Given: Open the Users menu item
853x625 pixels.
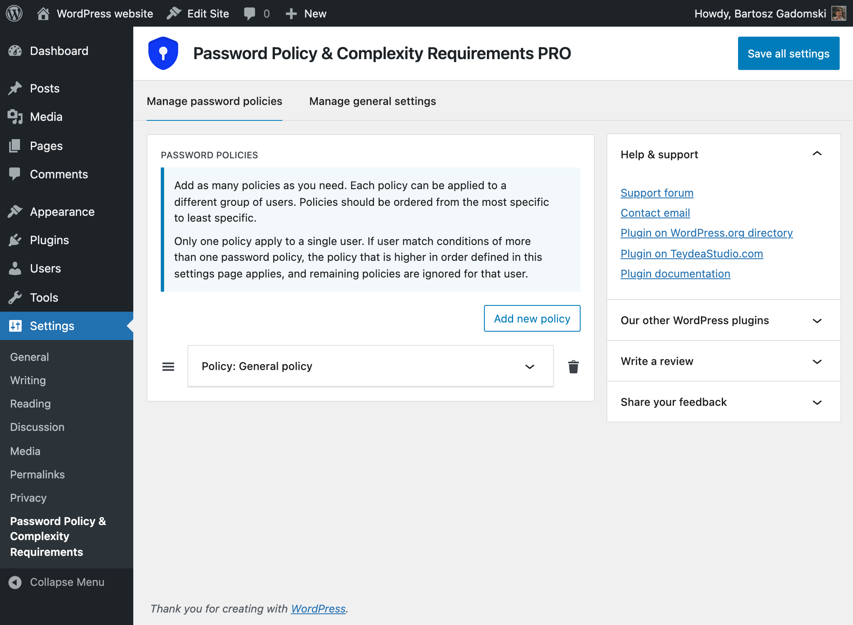Looking at the screenshot, I should [x=67, y=268].
